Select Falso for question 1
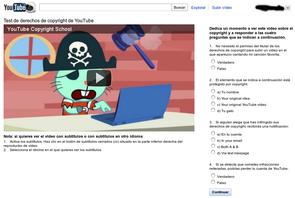Viewport: 295px width, 198px height. 213,68
